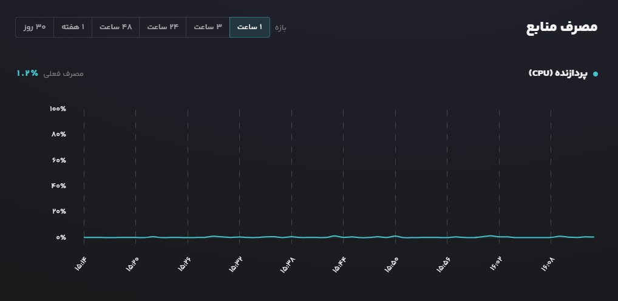Click the بازه label
Screen dimensions: 618x301
tap(280, 27)
